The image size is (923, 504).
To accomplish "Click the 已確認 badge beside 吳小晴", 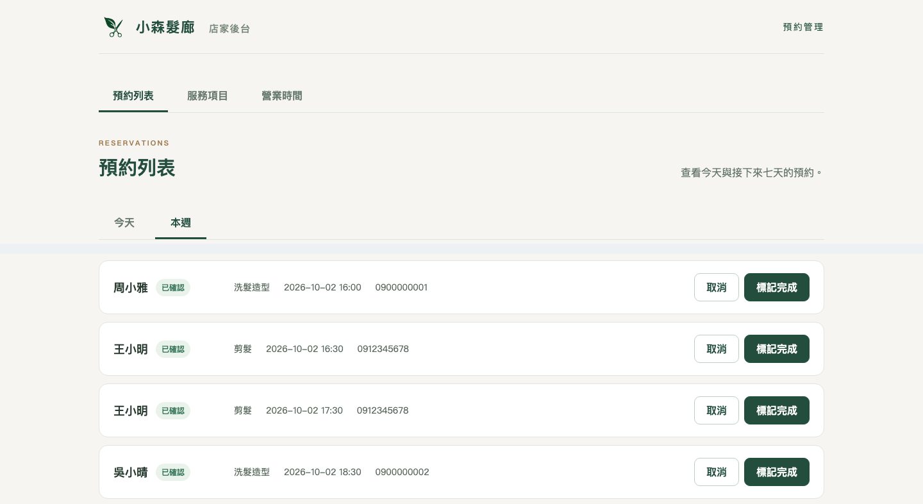I will click(x=173, y=472).
